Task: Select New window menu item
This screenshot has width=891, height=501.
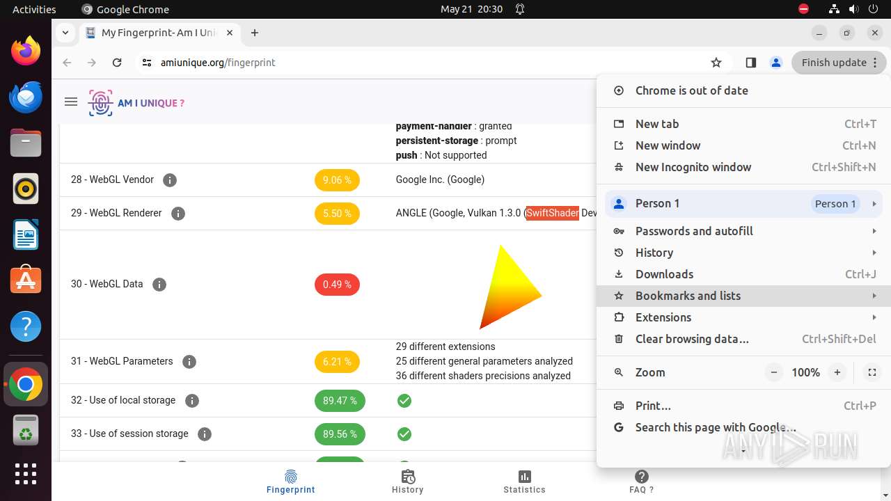Action: coord(743,145)
